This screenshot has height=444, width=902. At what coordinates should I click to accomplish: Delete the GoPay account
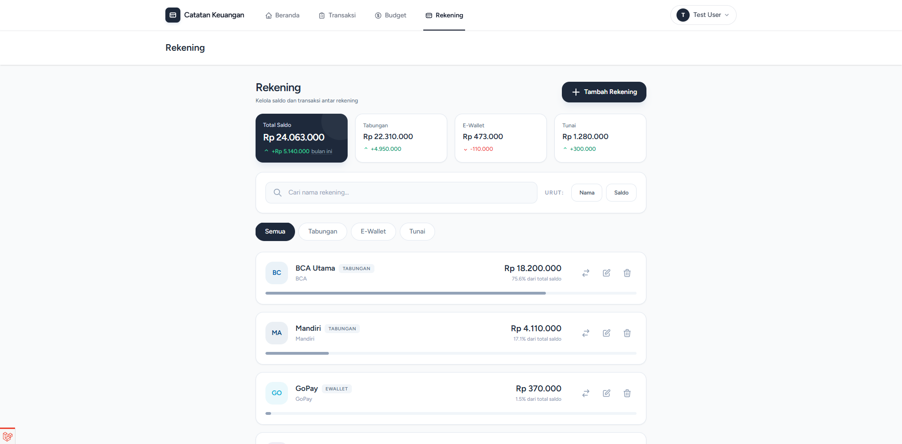[627, 393]
